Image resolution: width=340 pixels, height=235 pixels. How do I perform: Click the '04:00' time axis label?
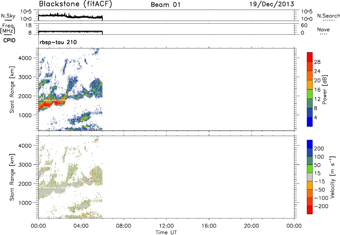(x=81, y=226)
